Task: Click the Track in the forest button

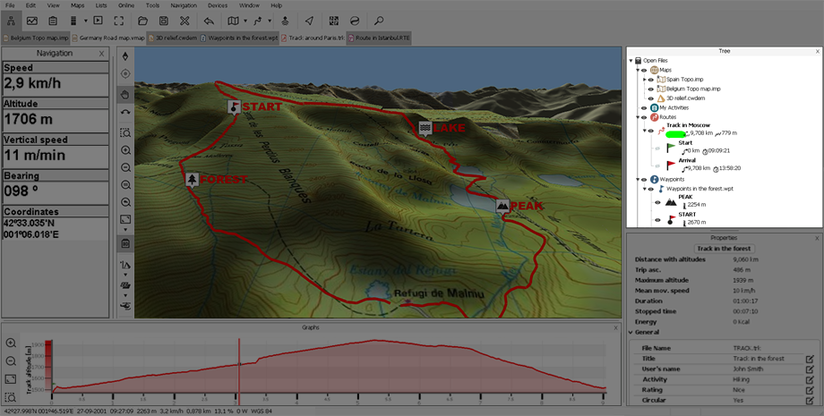Action: pyautogui.click(x=724, y=248)
